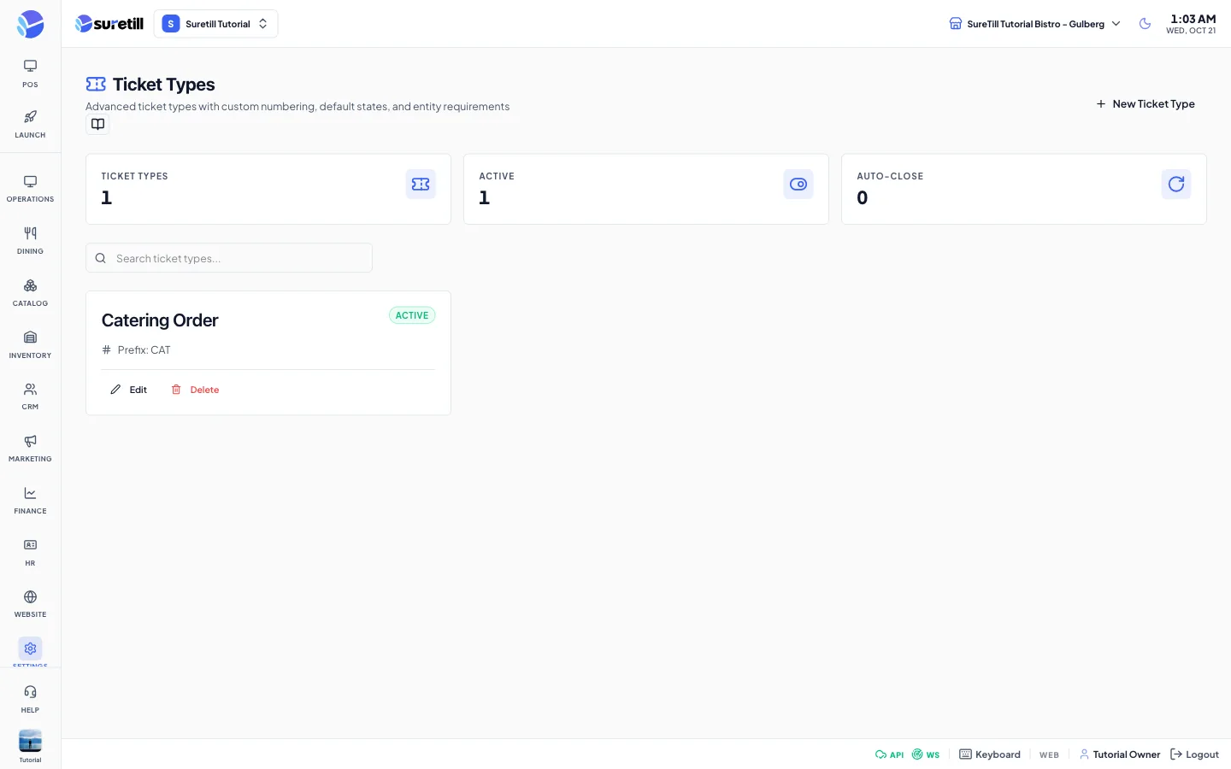This screenshot has height=769, width=1231.
Task: Click the Tutorial profile thumbnail
Action: [x=30, y=741]
